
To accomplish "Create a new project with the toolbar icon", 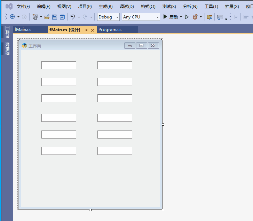I will coord(35,17).
